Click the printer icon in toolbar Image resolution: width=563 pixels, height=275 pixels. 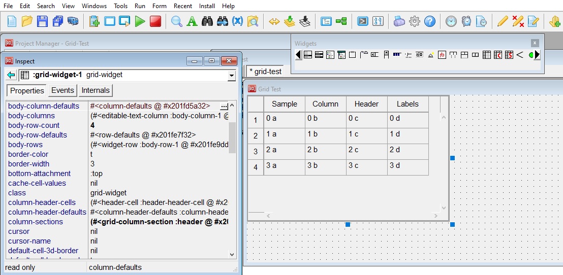coord(399,21)
